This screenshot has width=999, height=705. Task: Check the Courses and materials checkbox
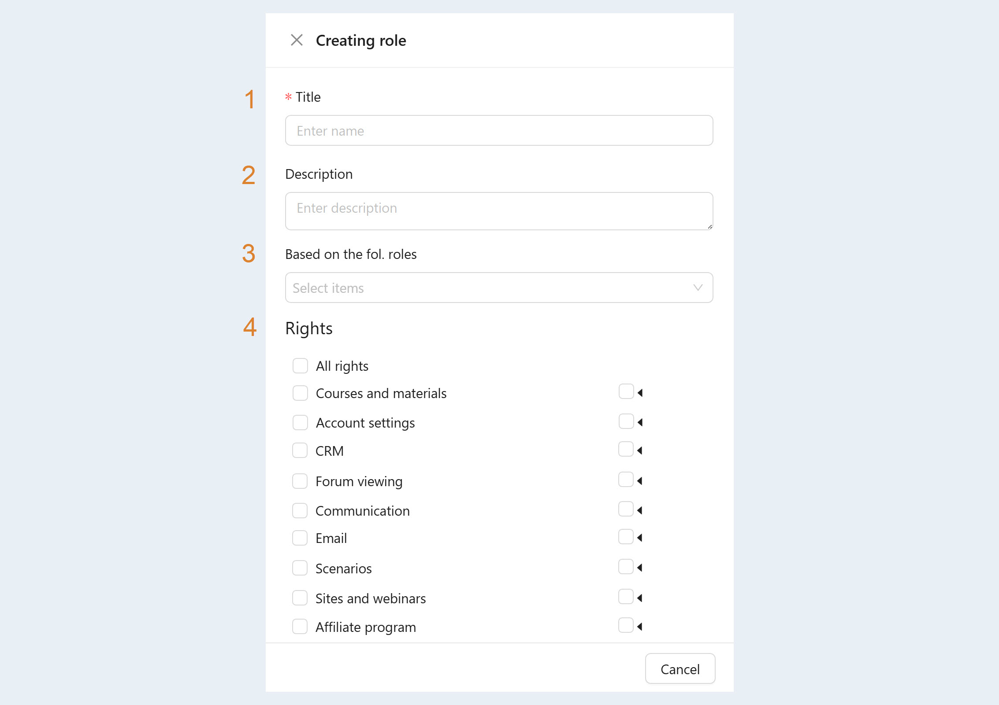click(300, 393)
